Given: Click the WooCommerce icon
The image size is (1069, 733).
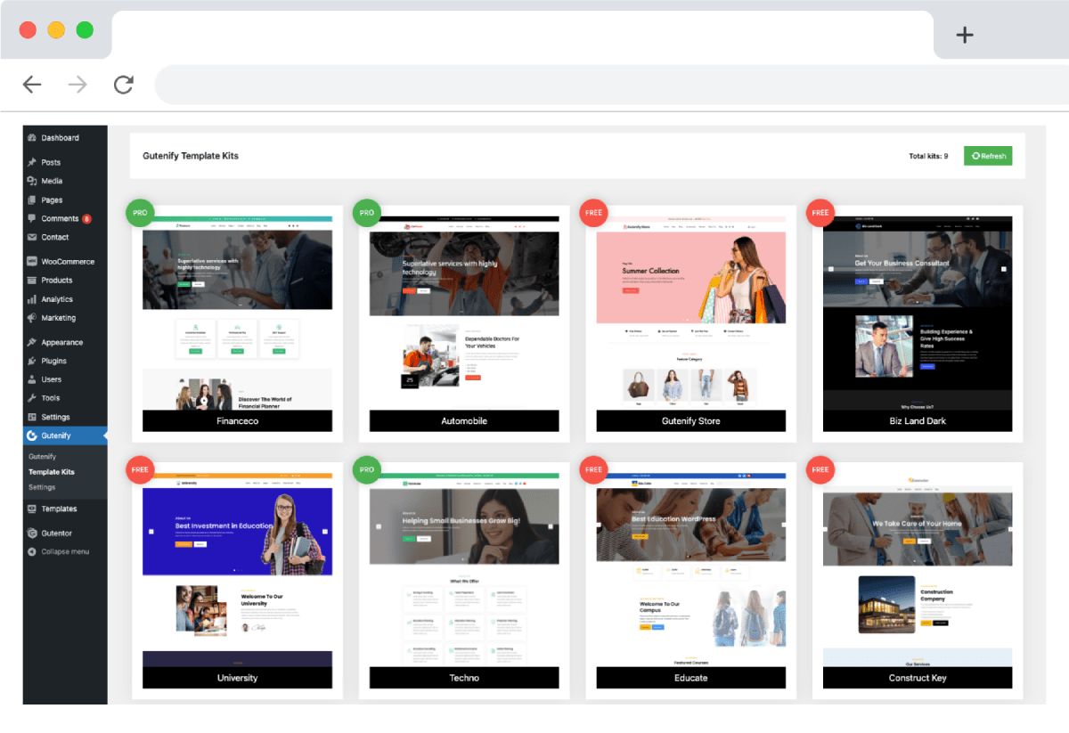Looking at the screenshot, I should point(32,262).
